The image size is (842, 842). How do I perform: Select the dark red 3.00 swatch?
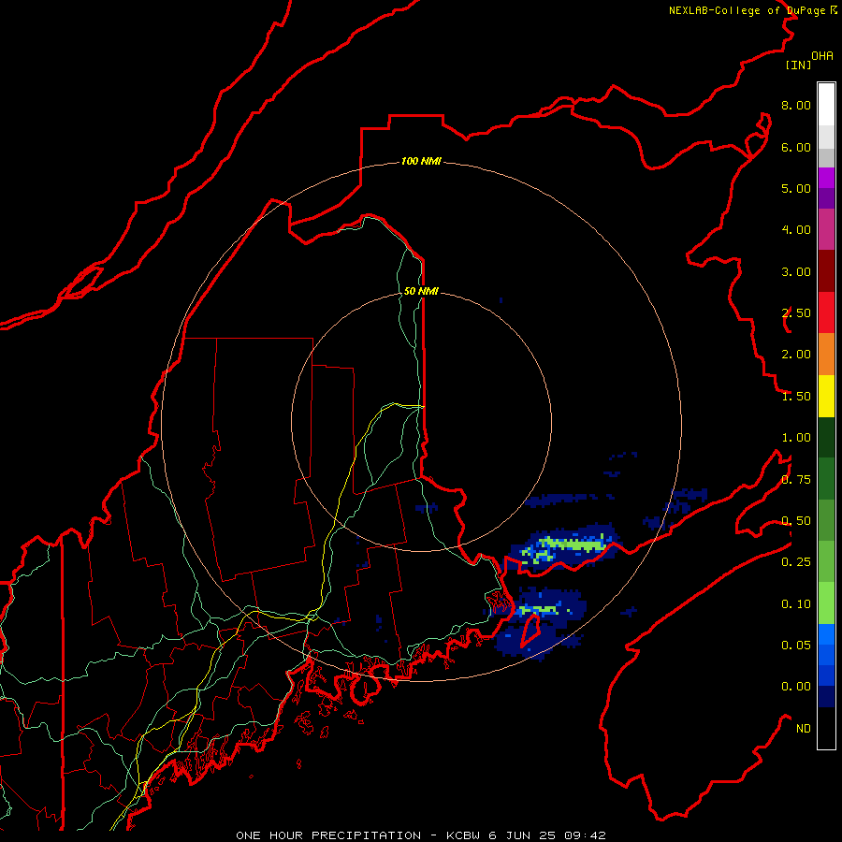826,271
